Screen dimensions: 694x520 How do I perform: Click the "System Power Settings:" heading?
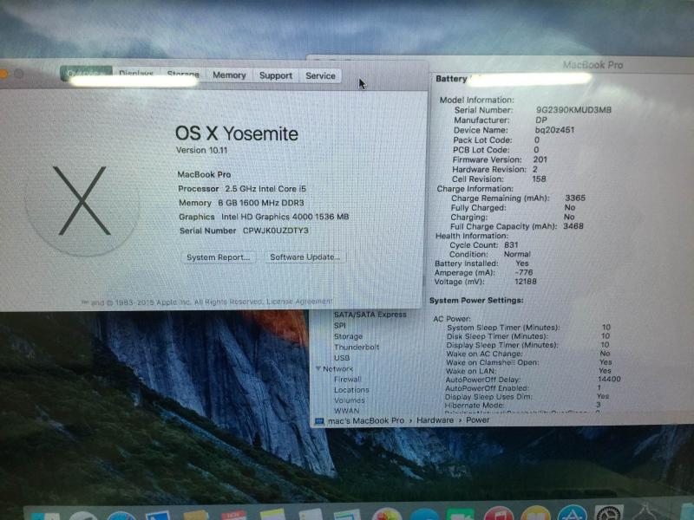click(x=476, y=300)
